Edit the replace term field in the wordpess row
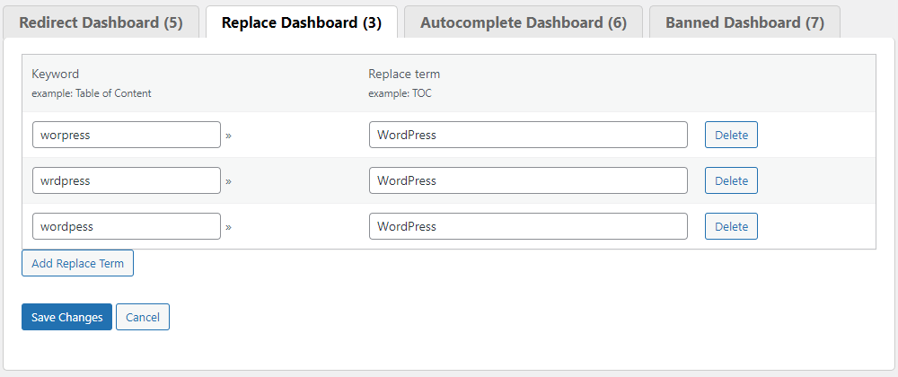The width and height of the screenshot is (898, 377). click(528, 226)
